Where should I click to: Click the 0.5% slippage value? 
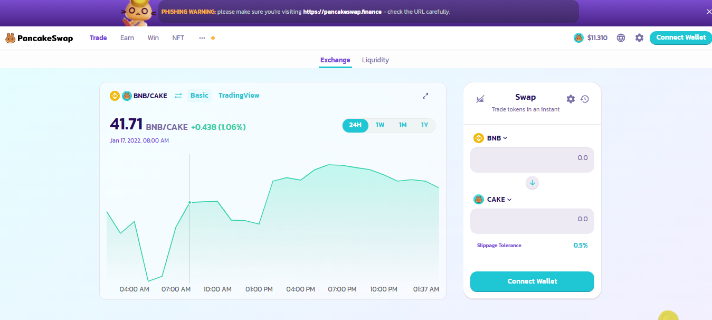[x=581, y=246]
